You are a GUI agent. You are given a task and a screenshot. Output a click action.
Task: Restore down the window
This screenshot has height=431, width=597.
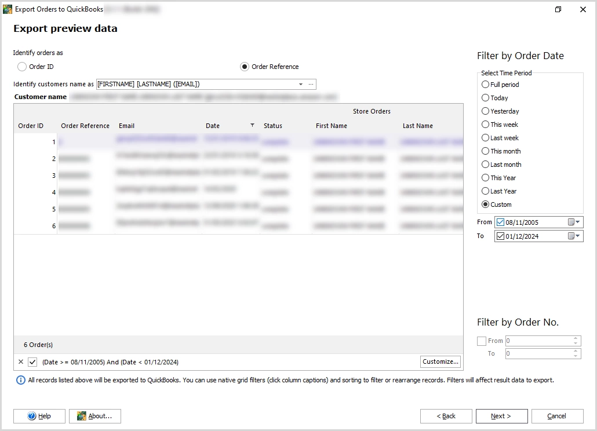point(558,9)
